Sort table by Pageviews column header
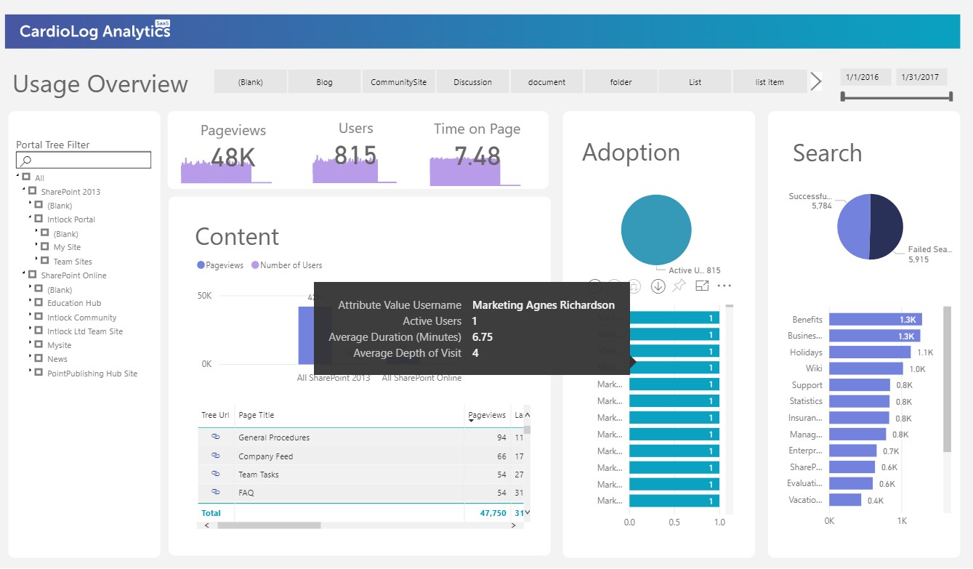Screen dimensions: 973x569 (487, 415)
